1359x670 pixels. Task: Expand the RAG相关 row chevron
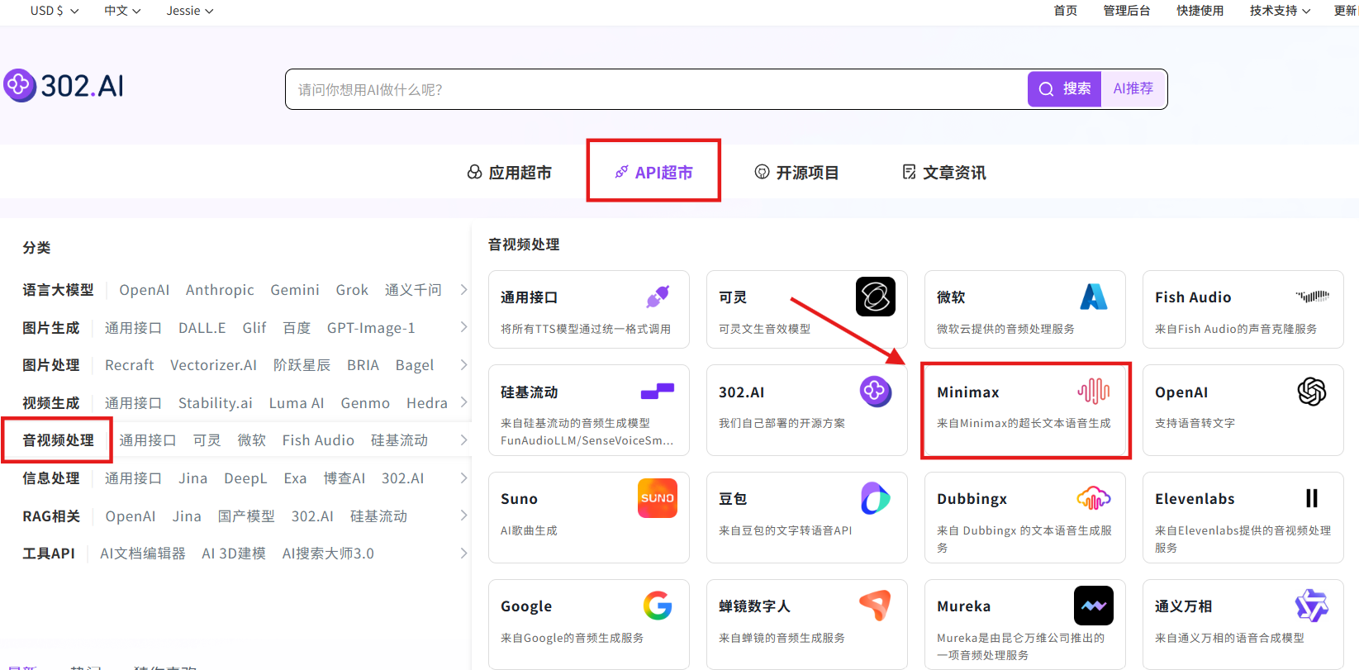pos(463,516)
